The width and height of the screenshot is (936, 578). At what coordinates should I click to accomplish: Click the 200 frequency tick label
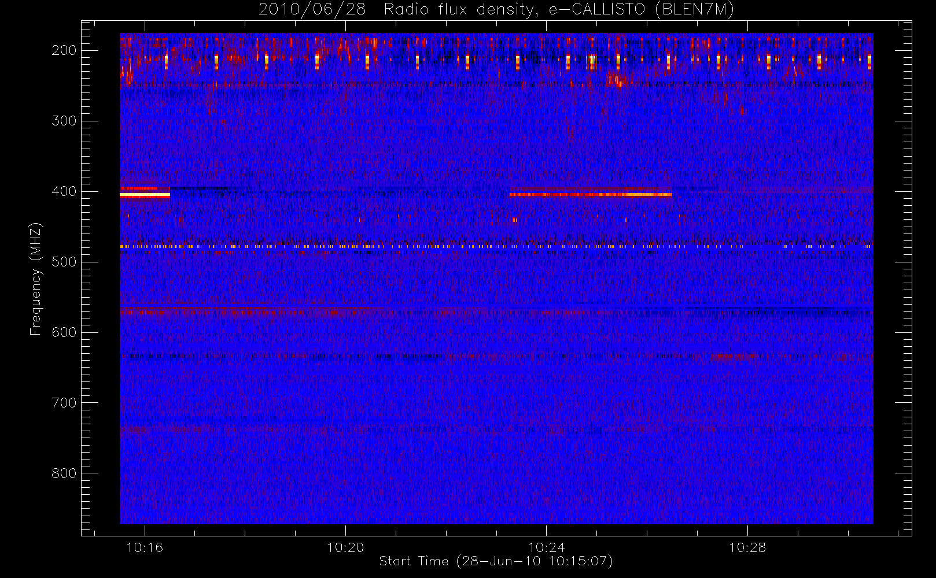[x=64, y=50]
